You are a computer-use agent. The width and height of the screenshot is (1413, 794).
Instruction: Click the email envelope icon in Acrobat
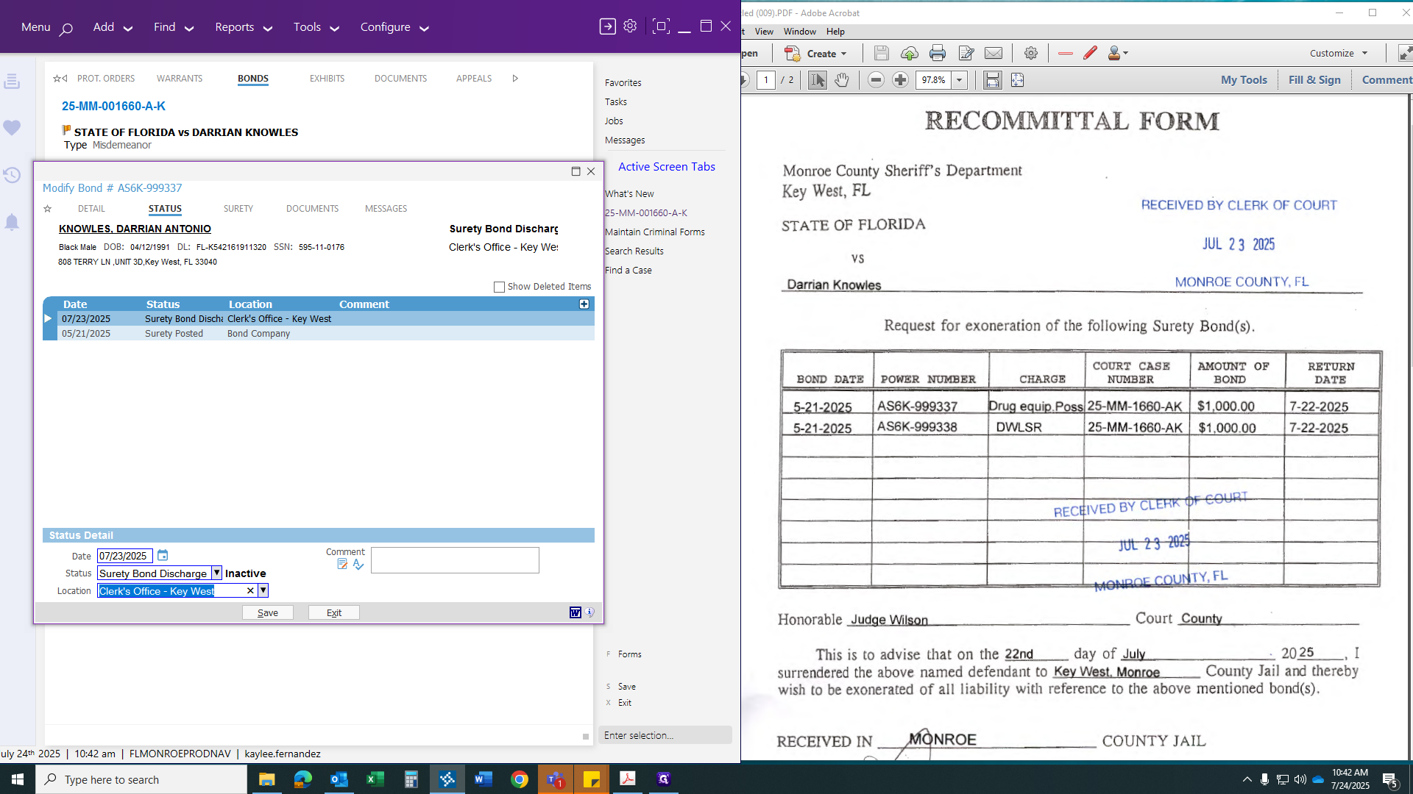point(993,53)
